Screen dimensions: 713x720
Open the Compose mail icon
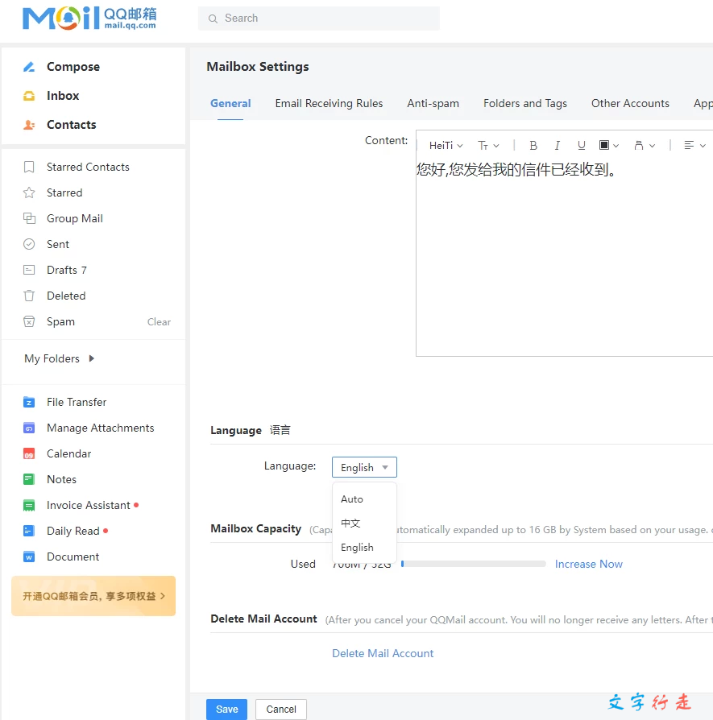point(30,67)
